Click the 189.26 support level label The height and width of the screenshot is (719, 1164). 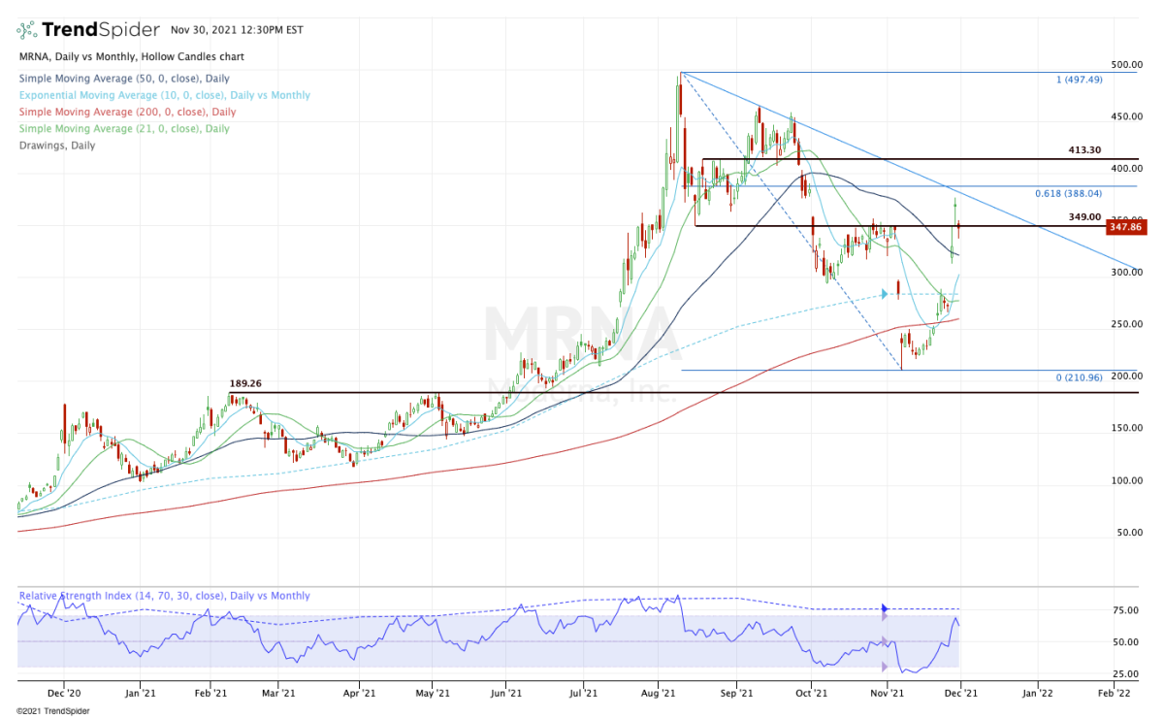pyautogui.click(x=246, y=384)
